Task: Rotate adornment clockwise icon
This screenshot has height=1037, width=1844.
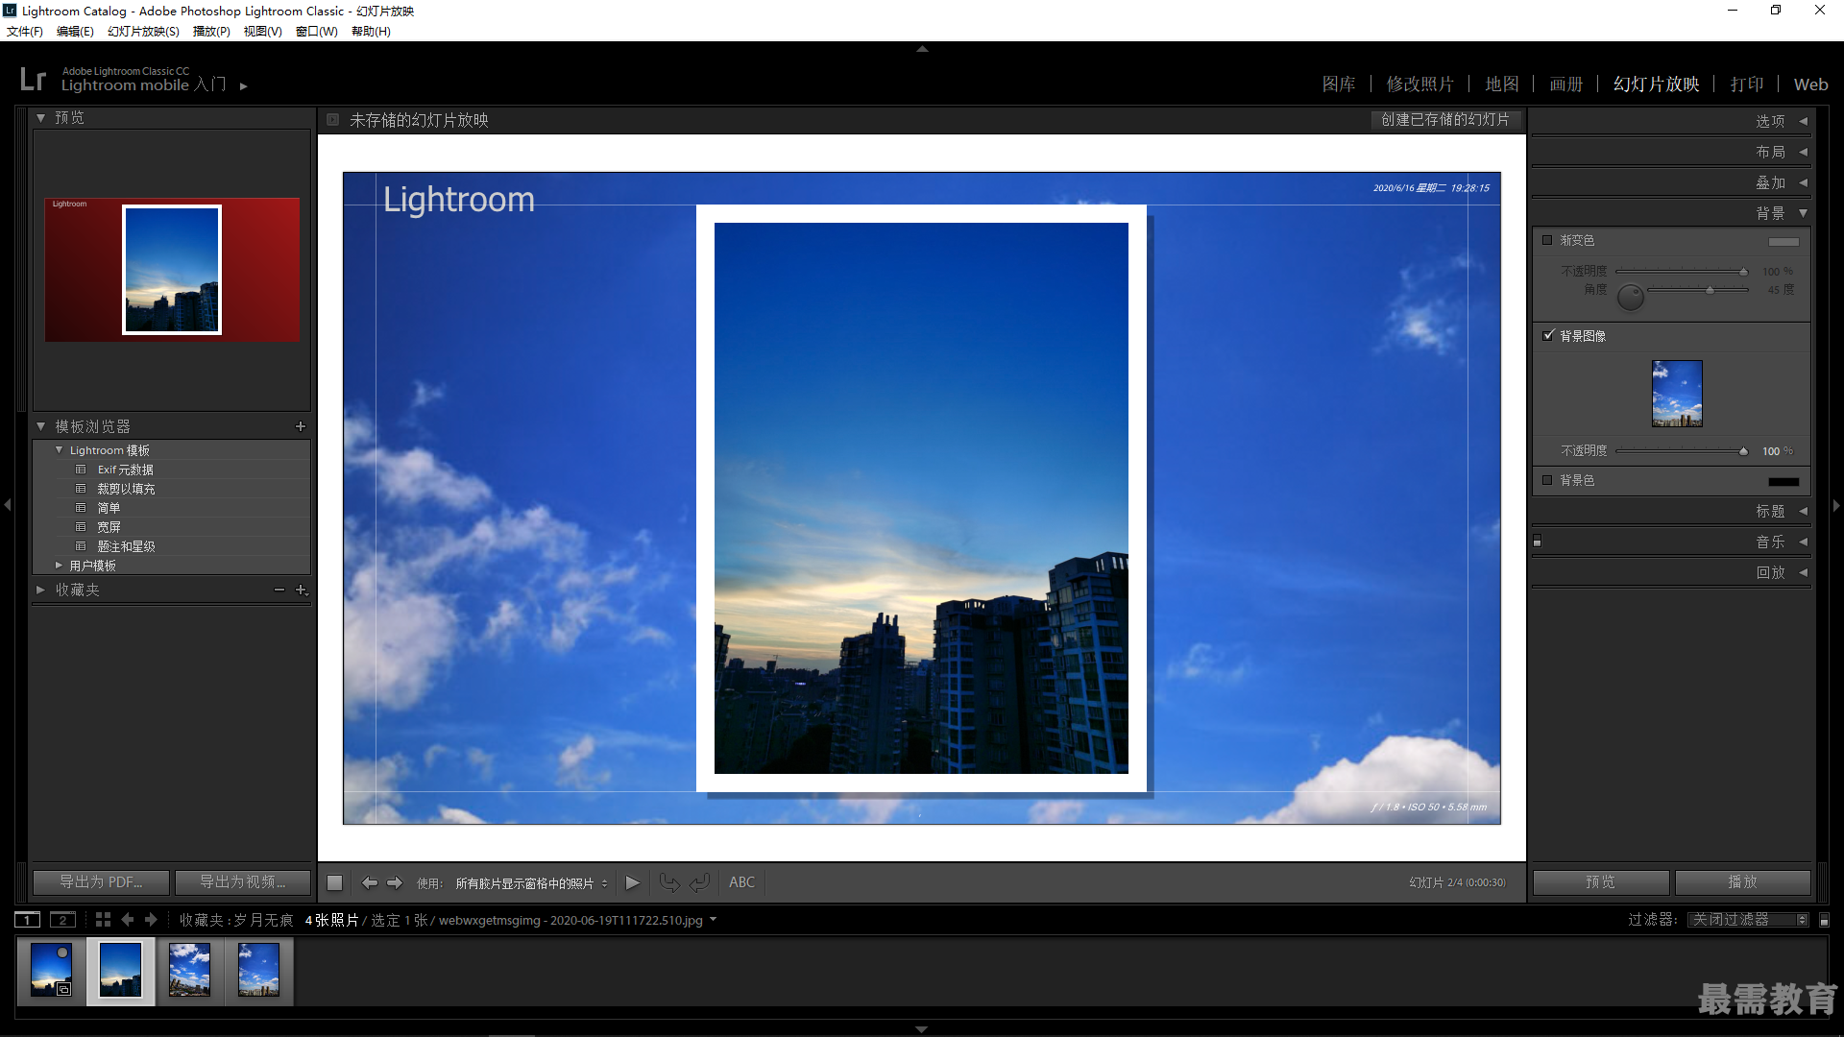Action: (700, 882)
